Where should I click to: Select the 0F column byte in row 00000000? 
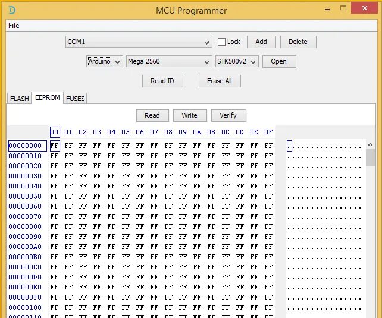click(x=268, y=146)
